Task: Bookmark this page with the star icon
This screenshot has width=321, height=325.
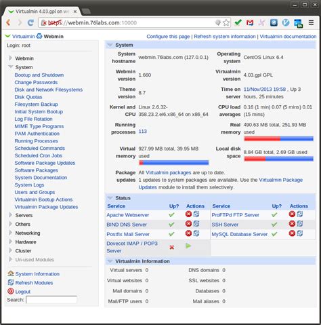Action: coord(226,22)
